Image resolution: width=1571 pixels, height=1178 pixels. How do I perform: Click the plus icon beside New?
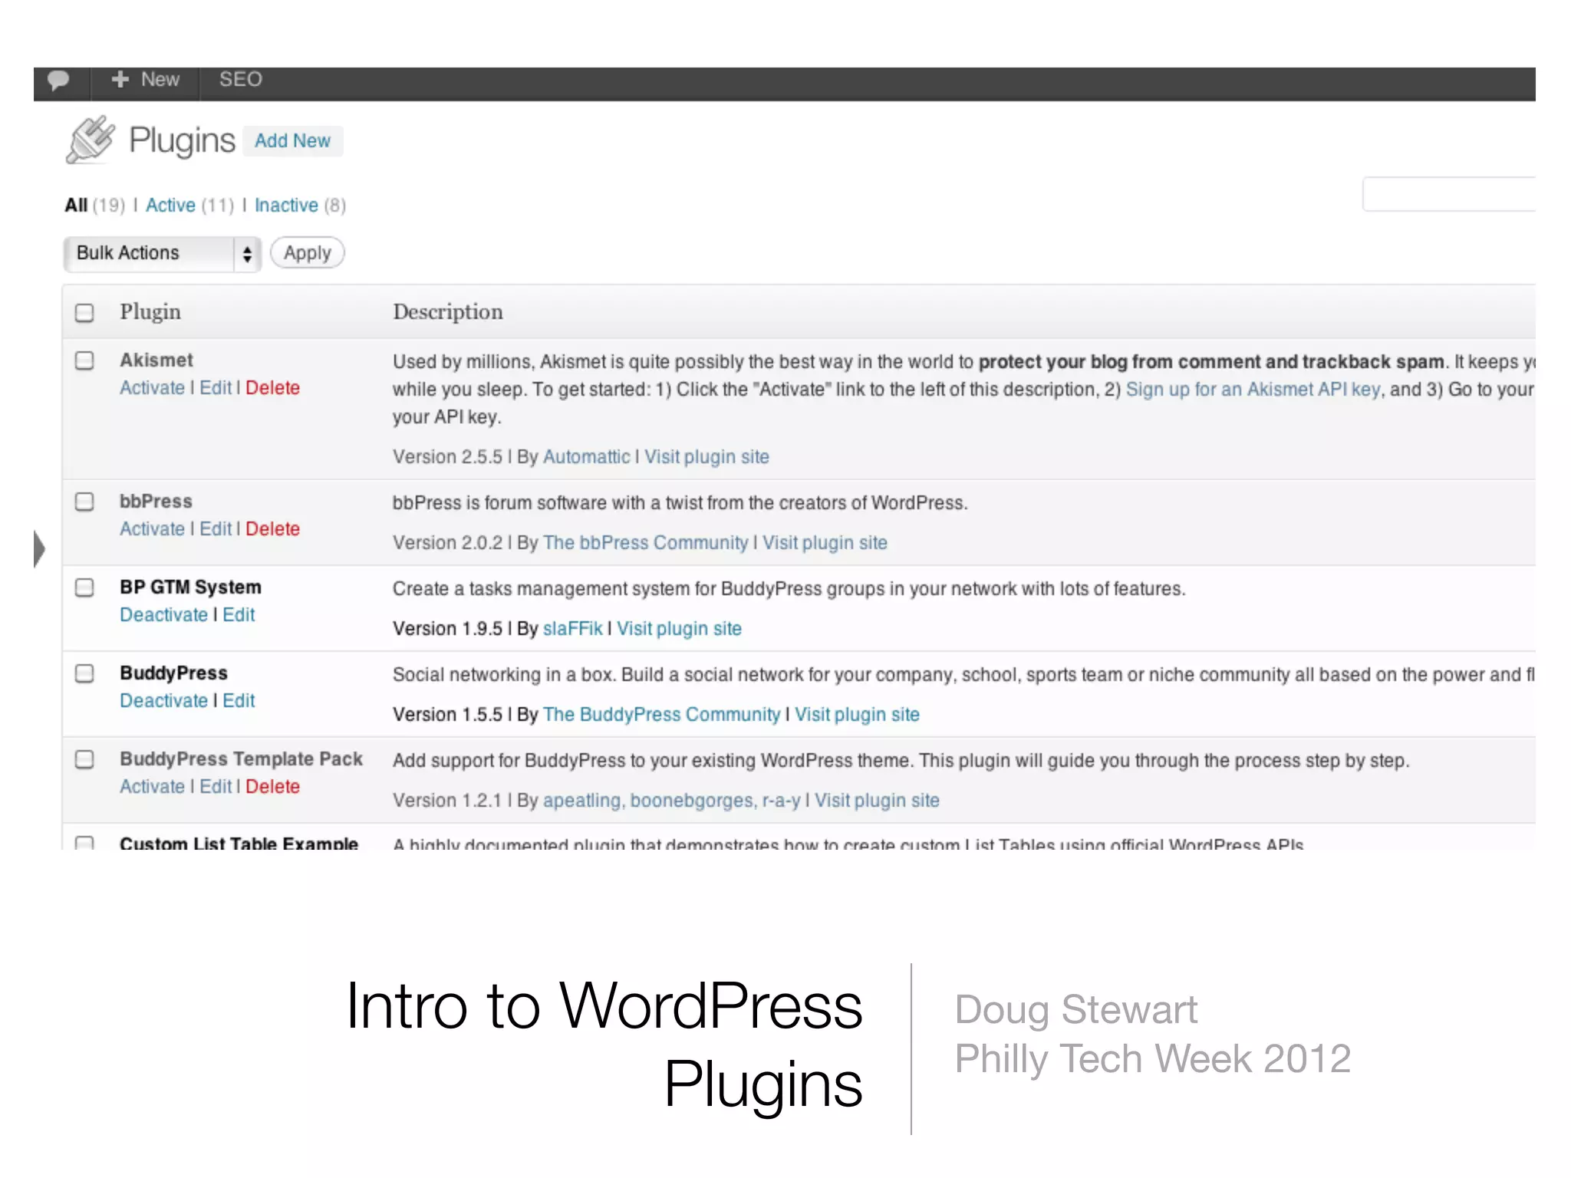click(x=120, y=79)
